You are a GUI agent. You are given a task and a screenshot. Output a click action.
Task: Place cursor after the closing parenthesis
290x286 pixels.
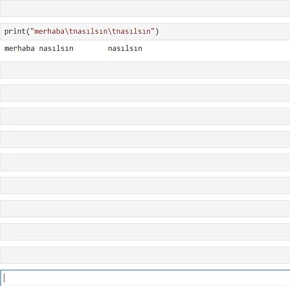pyautogui.click(x=159, y=32)
